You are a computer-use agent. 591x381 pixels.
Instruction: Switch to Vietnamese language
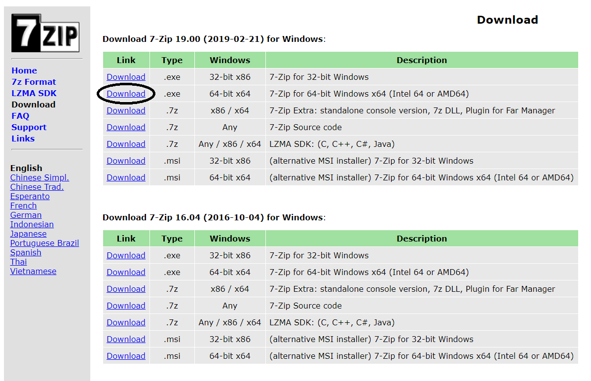tap(33, 271)
